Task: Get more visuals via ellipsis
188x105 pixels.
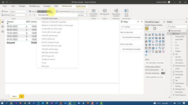Action: click(150, 55)
